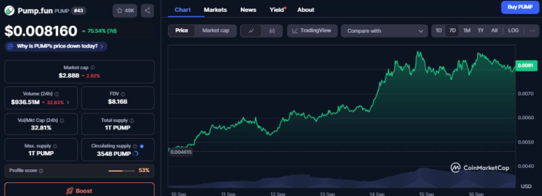Click the Buy PUMP button

[x=520, y=7]
